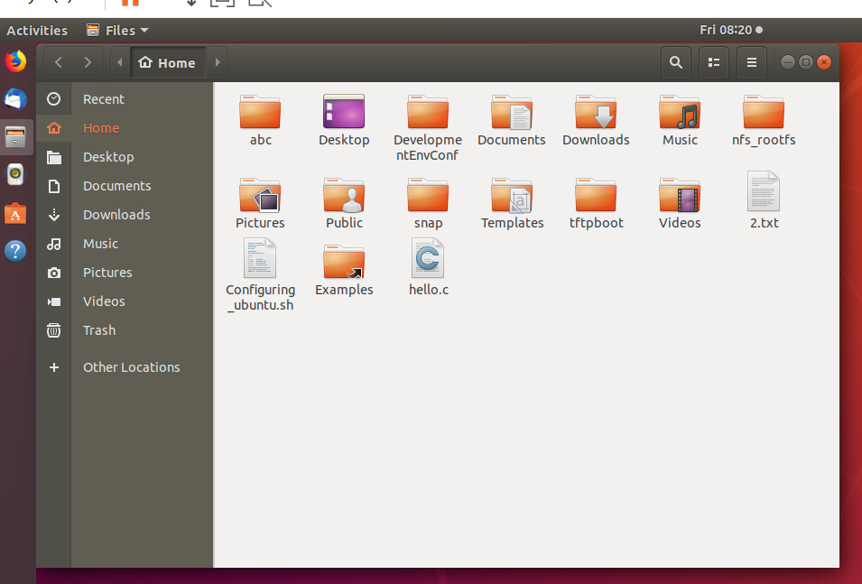Open the hamburger menu in Files

point(752,62)
